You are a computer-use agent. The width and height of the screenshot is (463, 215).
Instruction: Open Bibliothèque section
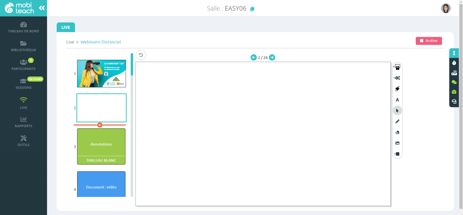[x=23, y=46]
